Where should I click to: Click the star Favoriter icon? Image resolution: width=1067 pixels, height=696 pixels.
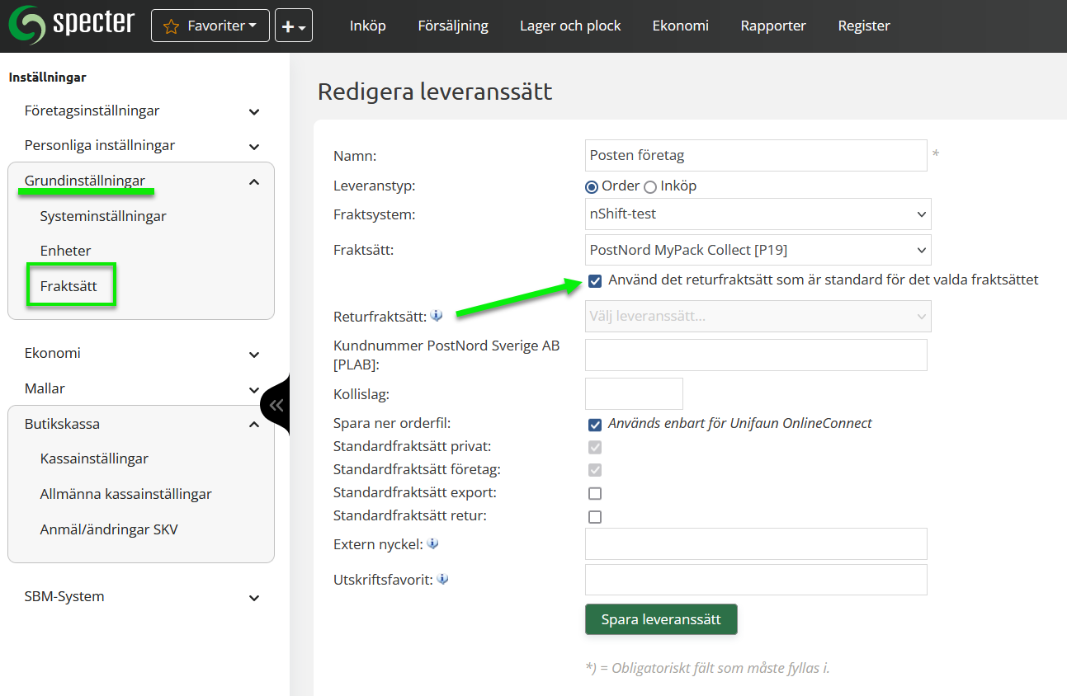click(171, 26)
